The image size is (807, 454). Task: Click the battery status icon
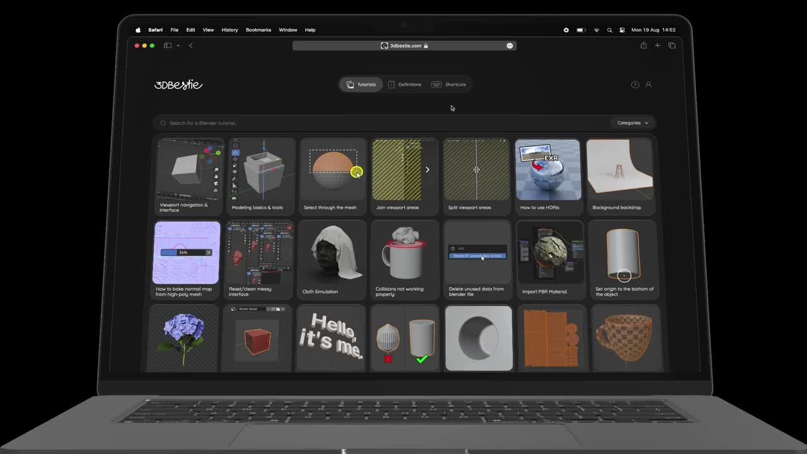click(x=581, y=30)
